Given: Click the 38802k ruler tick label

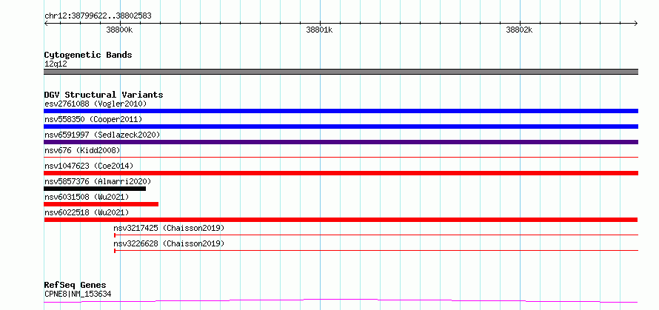Looking at the screenshot, I should [x=520, y=30].
